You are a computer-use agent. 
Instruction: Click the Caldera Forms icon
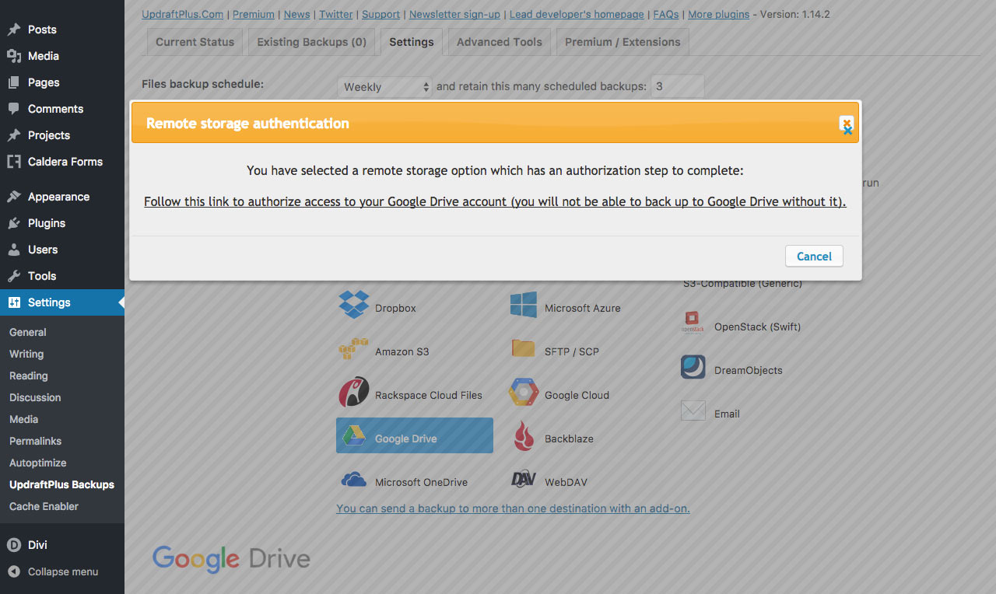point(14,162)
